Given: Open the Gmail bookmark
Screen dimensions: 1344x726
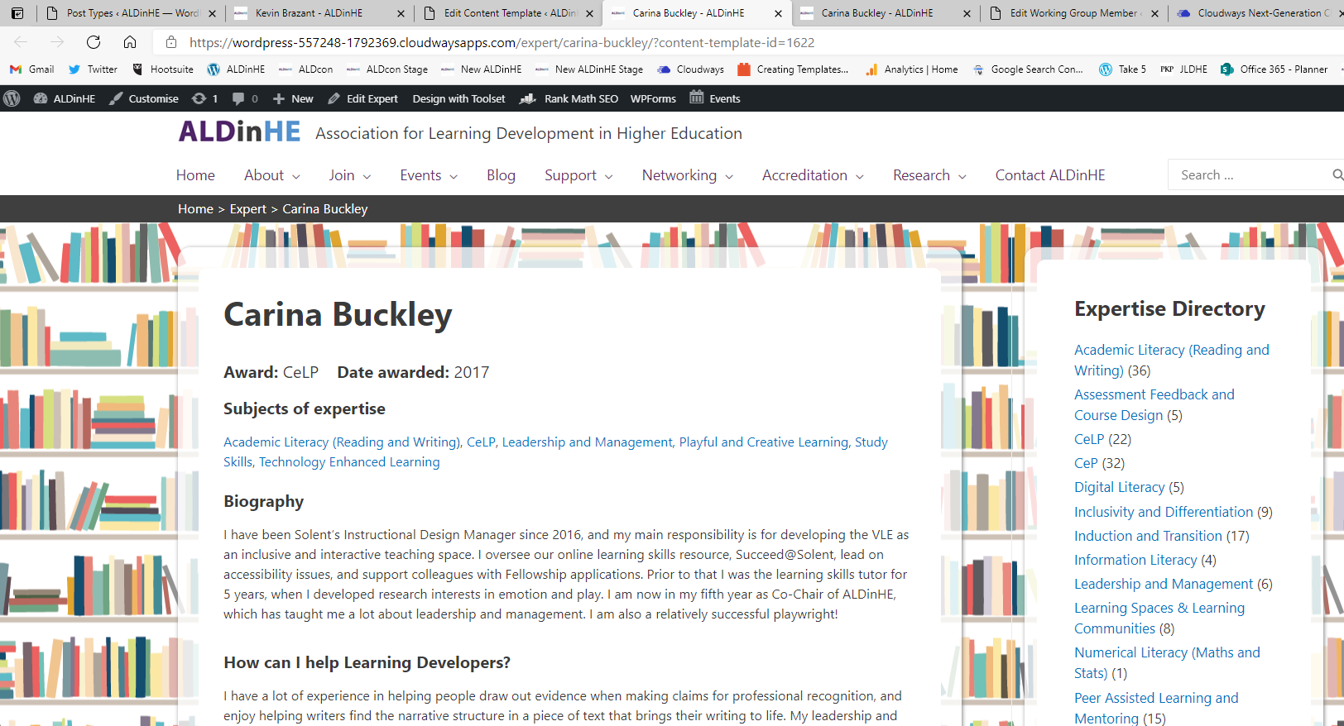Looking at the screenshot, I should [x=32, y=69].
